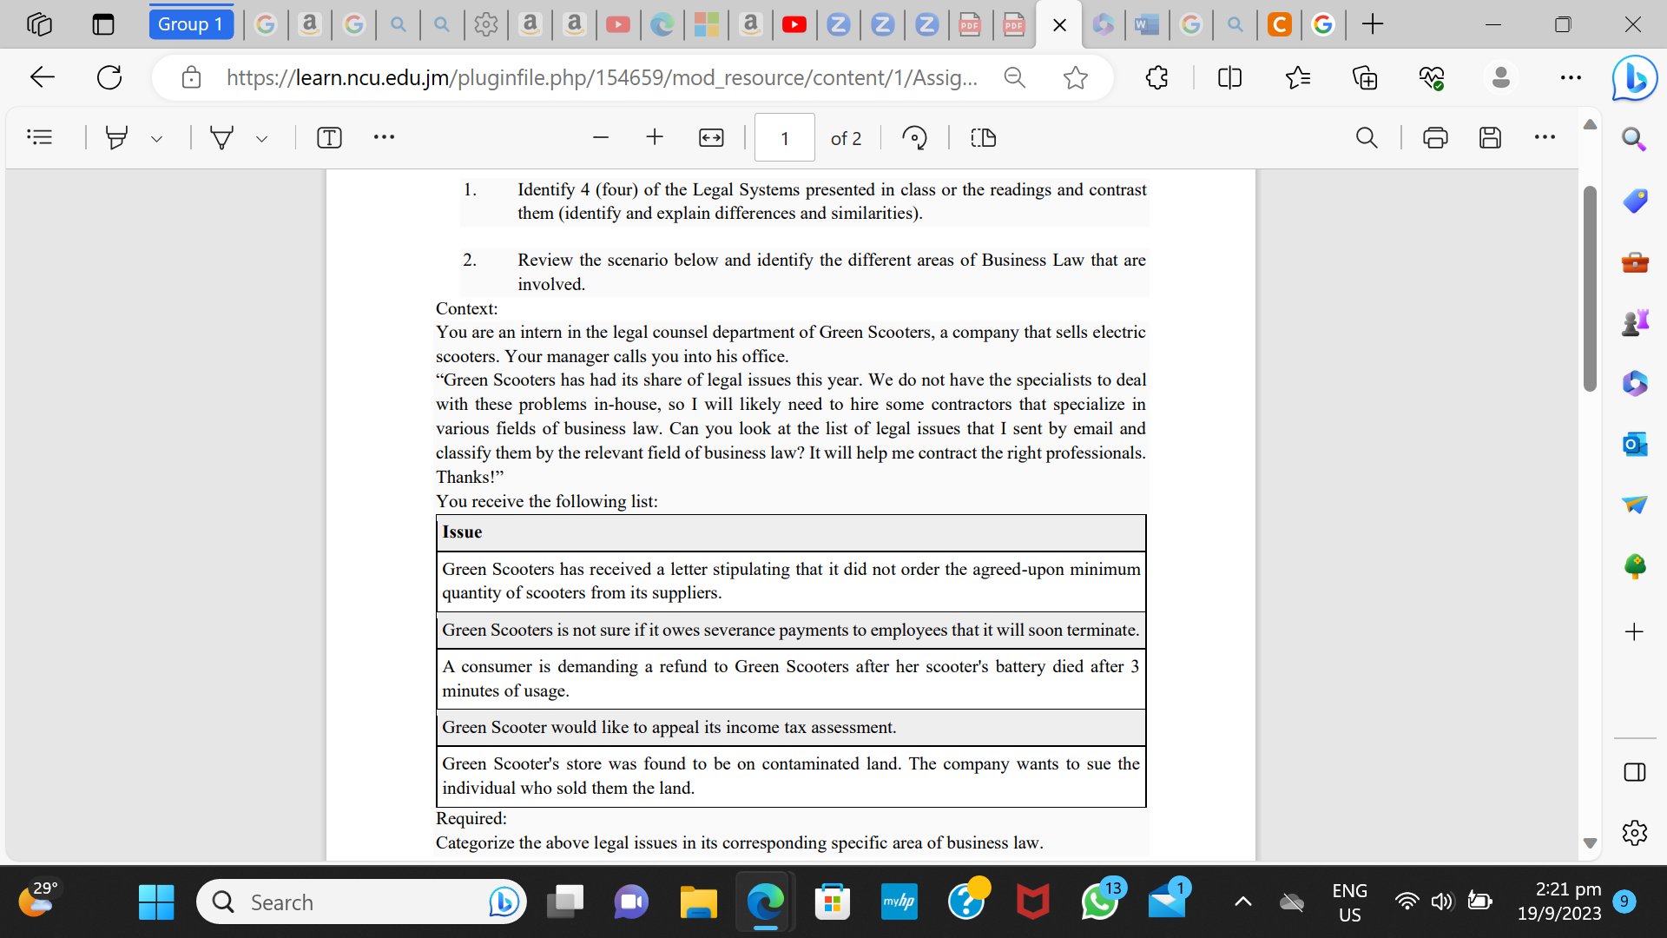The width and height of the screenshot is (1667, 938).
Task: Open WhatsApp from the taskbar
Action: click(1099, 902)
